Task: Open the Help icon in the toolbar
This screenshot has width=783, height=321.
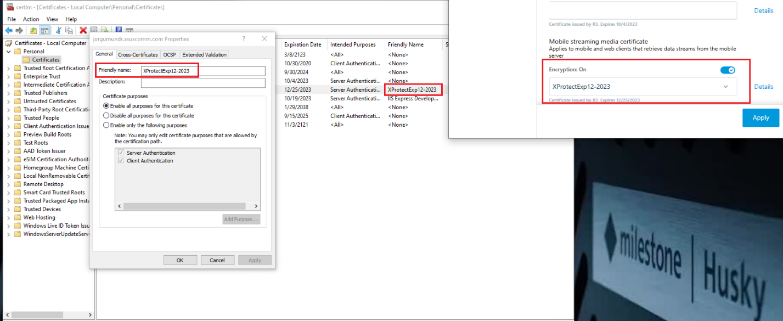Action: pos(119,29)
